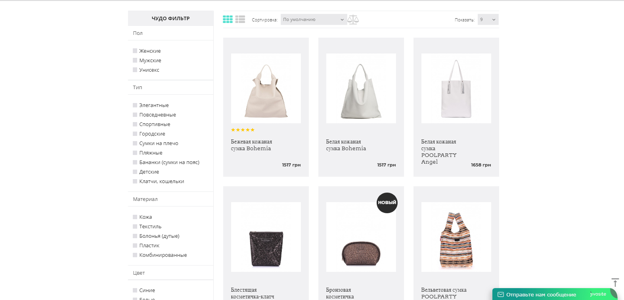
Task: Click the striped velvet POOLPARTY bag thumbnail
Action: pos(456,237)
